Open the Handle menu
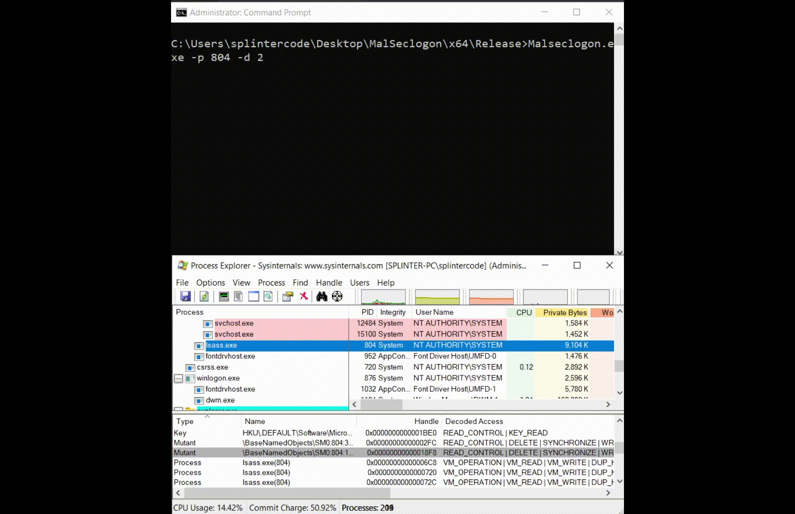The height and width of the screenshot is (514, 795). tap(329, 283)
